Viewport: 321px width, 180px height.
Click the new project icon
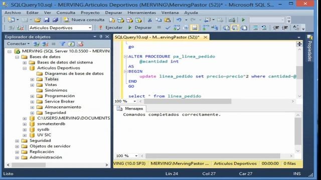[11, 20]
